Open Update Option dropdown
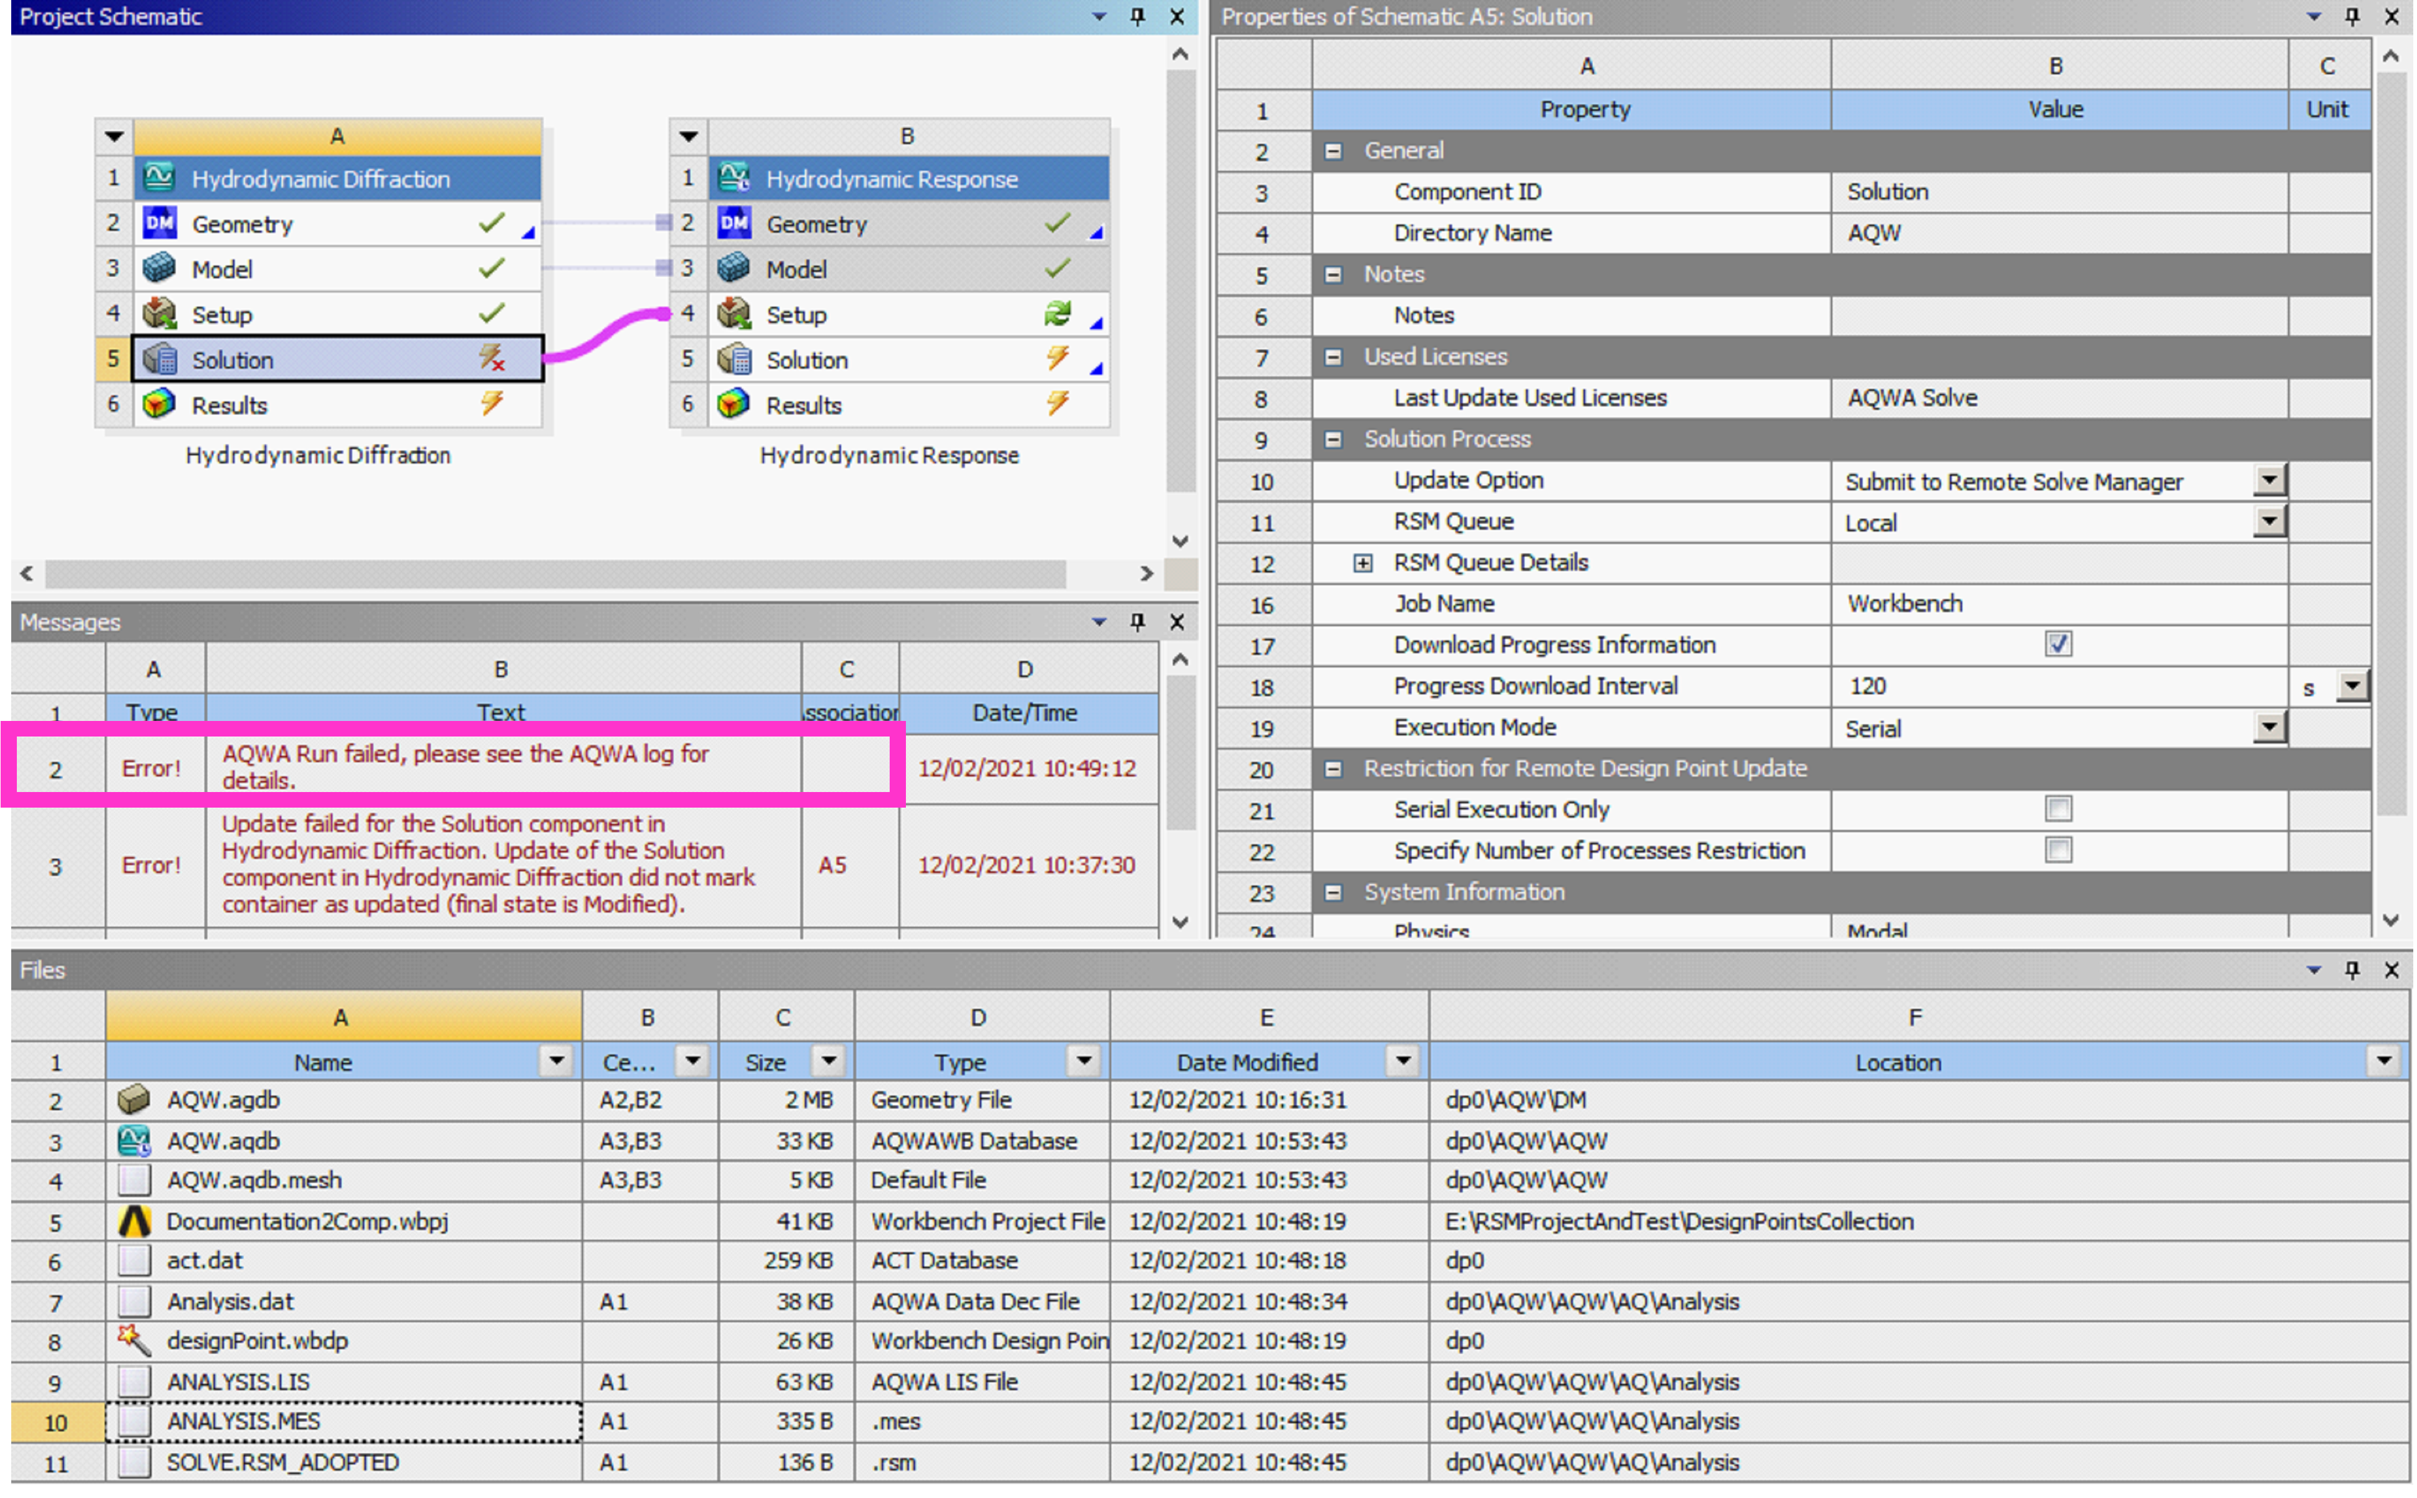The height and width of the screenshot is (1498, 2417). coord(2269,480)
